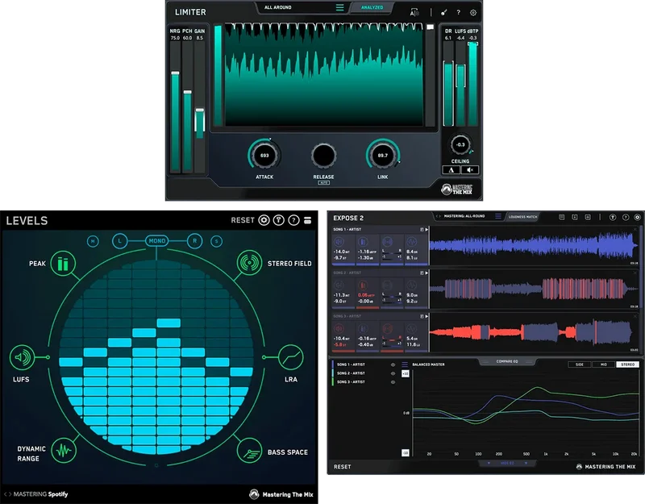This screenshot has height=504, width=645.
Task: Click Limiter delta 'A' button under Ceiling
Action: tap(451, 170)
